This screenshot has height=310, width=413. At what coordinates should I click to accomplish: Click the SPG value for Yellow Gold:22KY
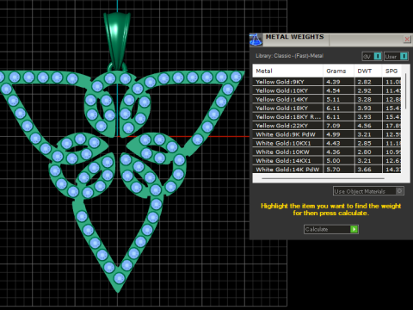tap(393, 126)
